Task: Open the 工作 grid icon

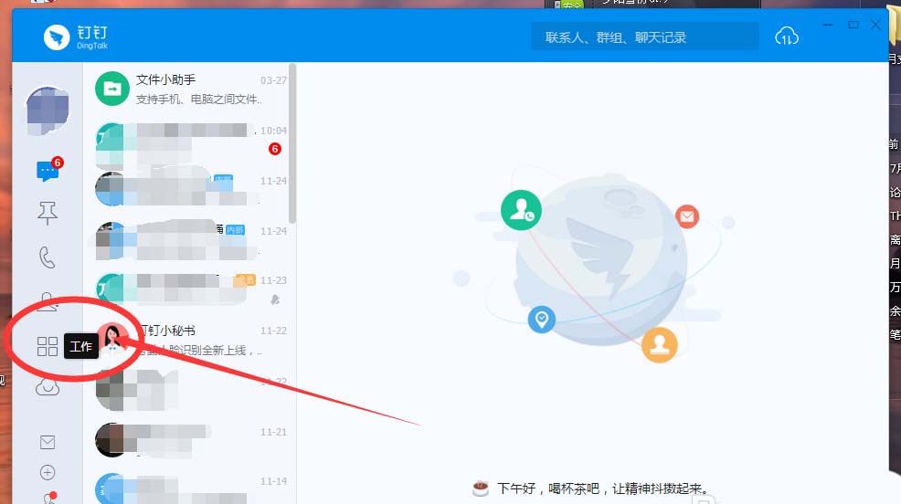Action: point(47,346)
